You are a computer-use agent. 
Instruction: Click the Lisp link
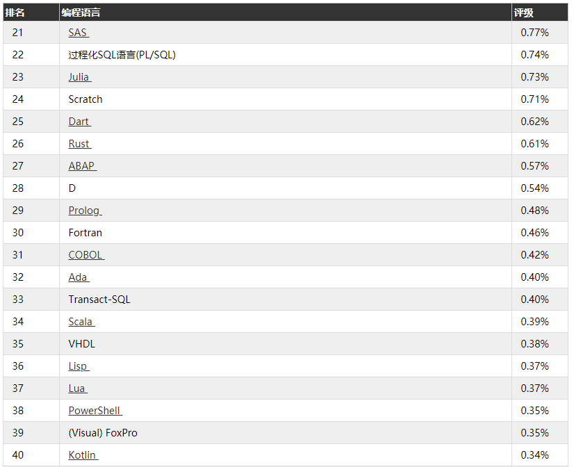click(79, 366)
